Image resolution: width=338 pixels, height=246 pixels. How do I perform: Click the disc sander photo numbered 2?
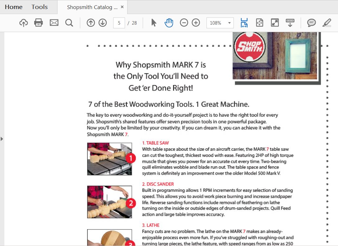coord(109,202)
